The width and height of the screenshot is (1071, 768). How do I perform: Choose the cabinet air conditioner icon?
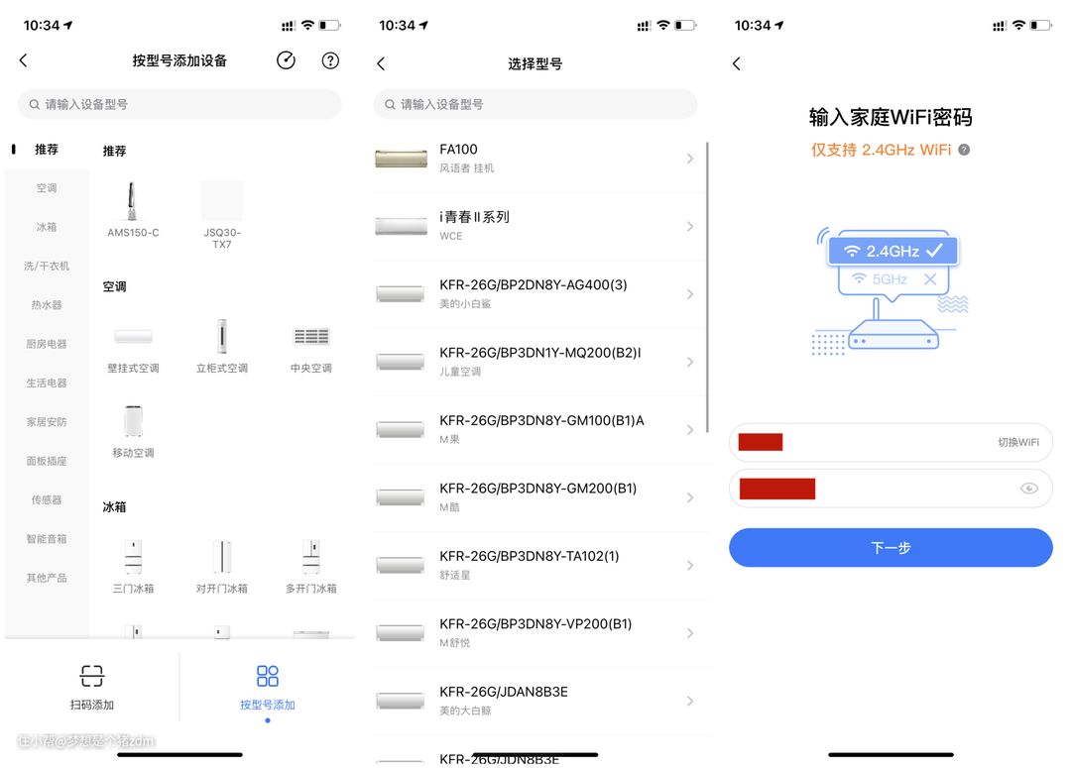click(222, 338)
